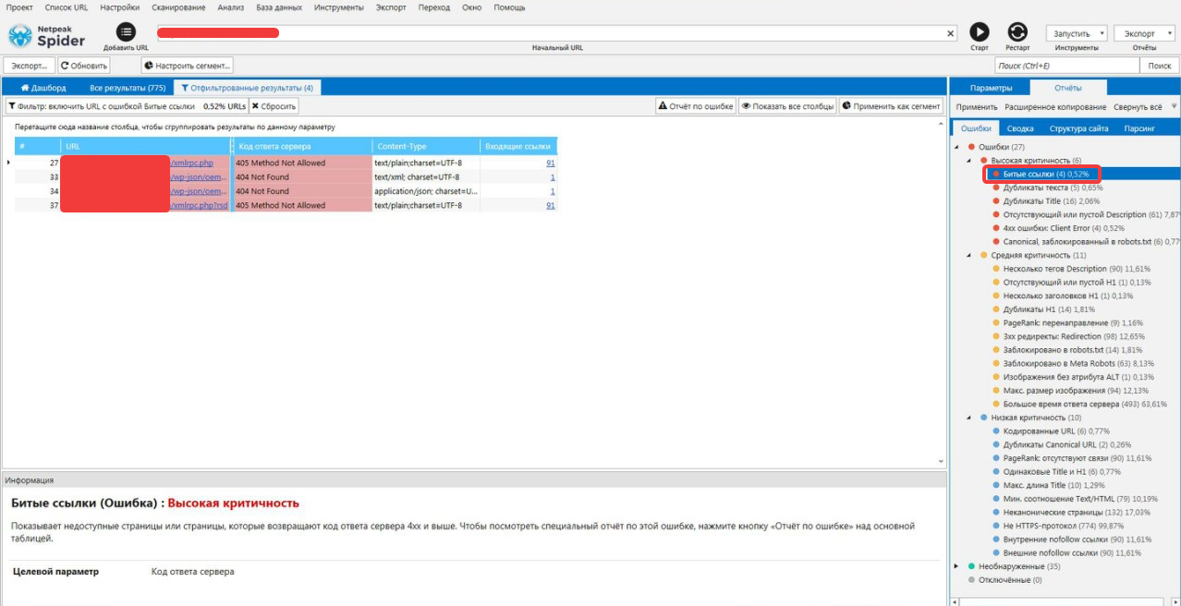The height and width of the screenshot is (606, 1181).
Task: Click the Сбросить filter reset button
Action: [274, 106]
